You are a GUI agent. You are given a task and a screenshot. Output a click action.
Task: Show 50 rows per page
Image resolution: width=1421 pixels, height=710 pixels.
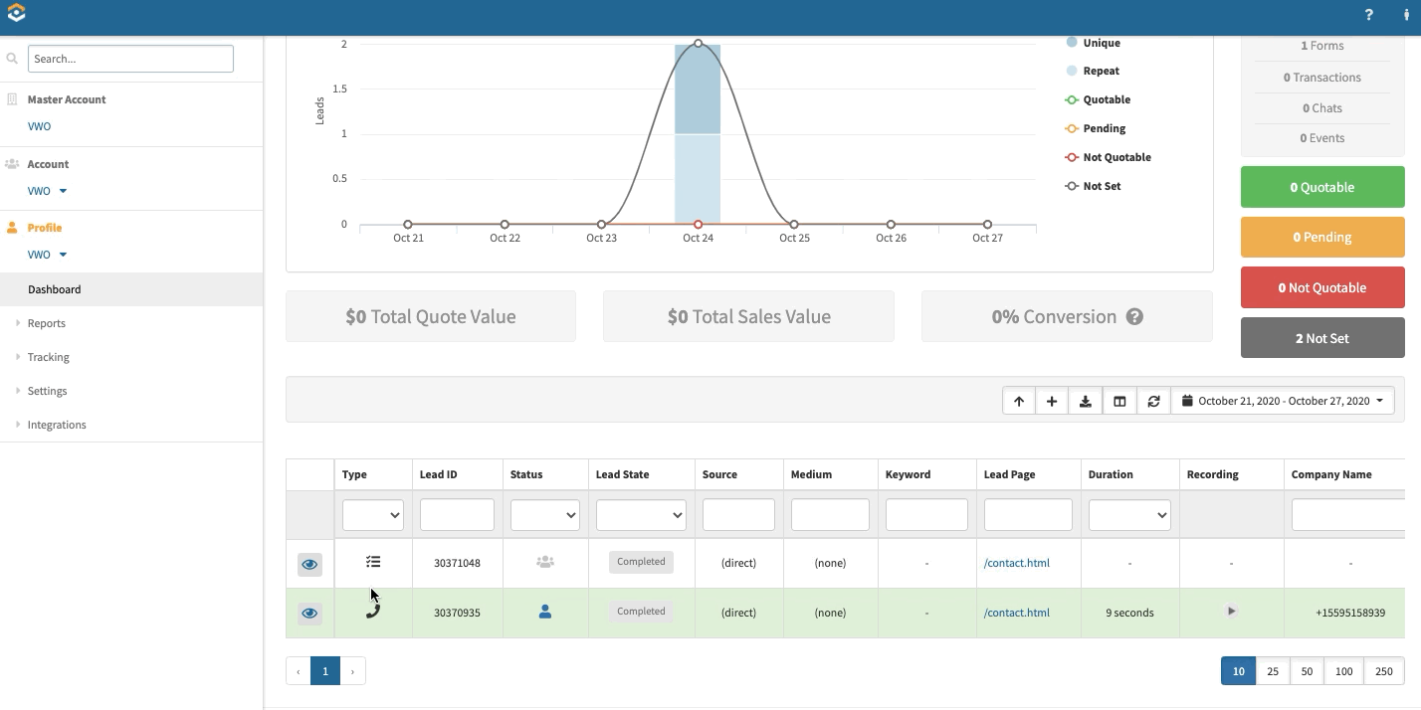(1307, 671)
